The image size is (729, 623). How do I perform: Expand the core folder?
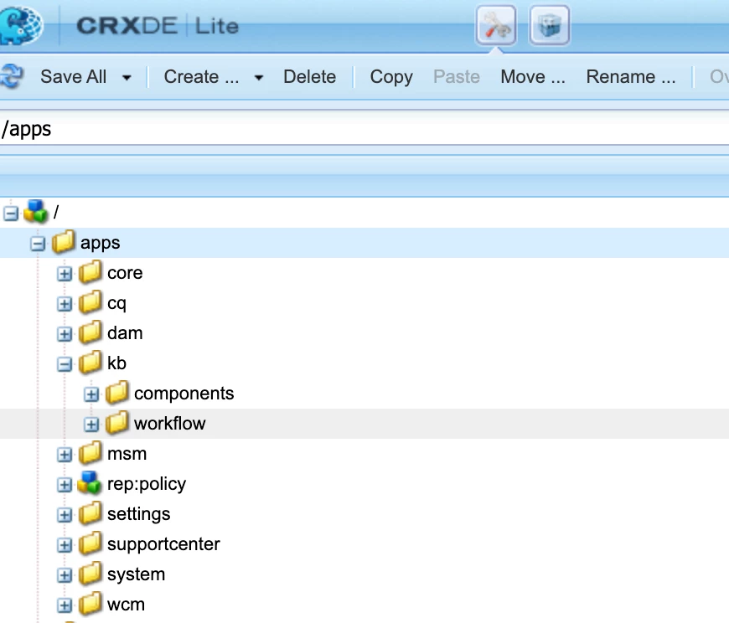65,274
